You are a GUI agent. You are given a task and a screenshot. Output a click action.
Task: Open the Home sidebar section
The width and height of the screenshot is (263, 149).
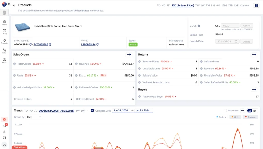click(4, 22)
